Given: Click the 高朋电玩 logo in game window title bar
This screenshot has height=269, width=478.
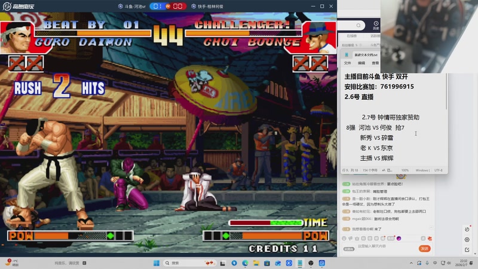Looking at the screenshot, I should [19, 6].
